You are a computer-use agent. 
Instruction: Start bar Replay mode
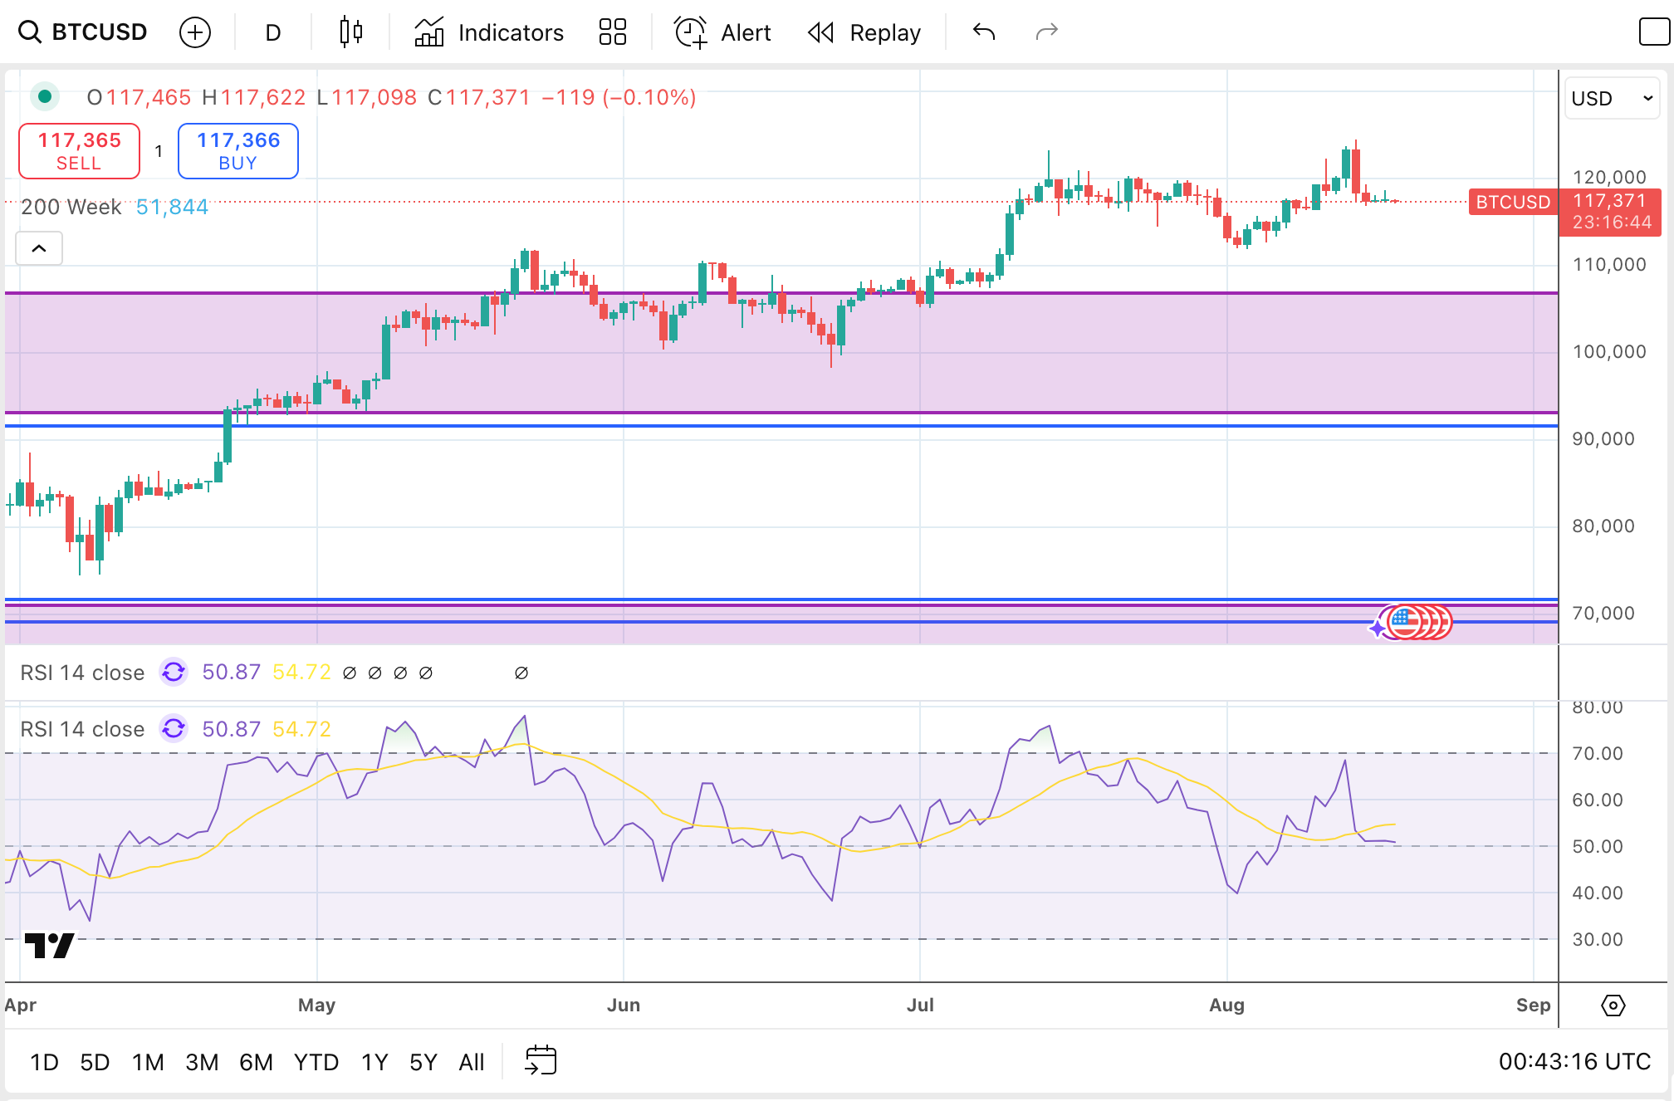pos(864,32)
